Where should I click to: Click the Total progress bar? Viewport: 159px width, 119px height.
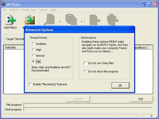[88, 109]
